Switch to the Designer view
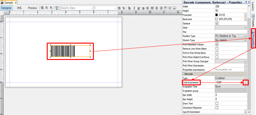Viewport: 256px width, 115px height. pos(6,8)
